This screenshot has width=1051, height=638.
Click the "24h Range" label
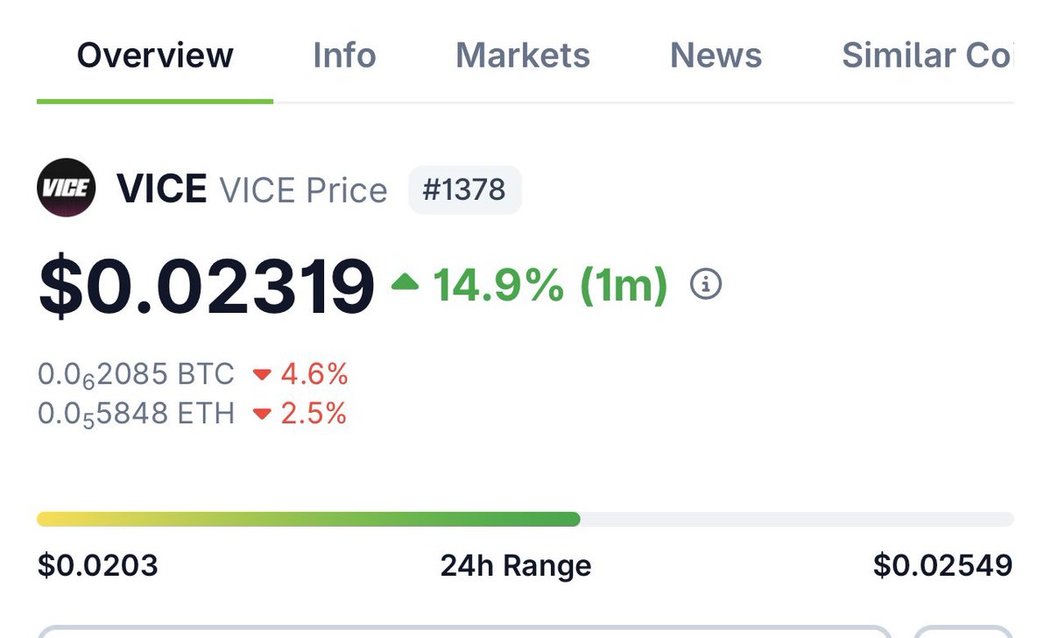(515, 566)
